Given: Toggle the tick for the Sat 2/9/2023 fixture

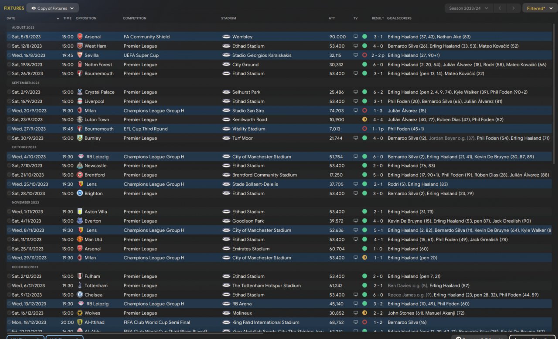Looking at the screenshot, I should click(9, 92).
